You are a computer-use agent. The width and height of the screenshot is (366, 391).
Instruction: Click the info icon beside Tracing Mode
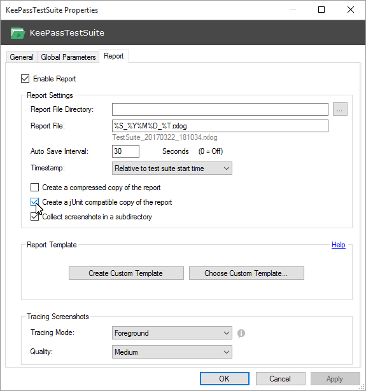tap(241, 333)
